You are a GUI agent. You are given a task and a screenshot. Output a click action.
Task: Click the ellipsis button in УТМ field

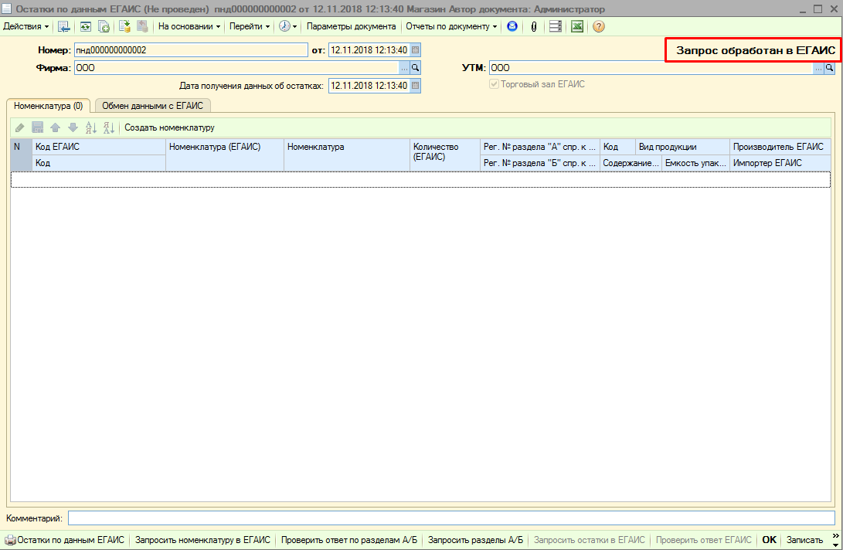pyautogui.click(x=818, y=68)
